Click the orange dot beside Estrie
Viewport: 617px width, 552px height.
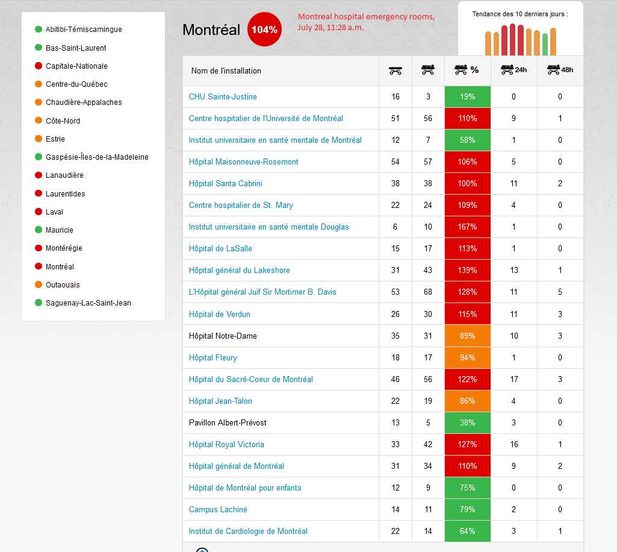point(39,139)
